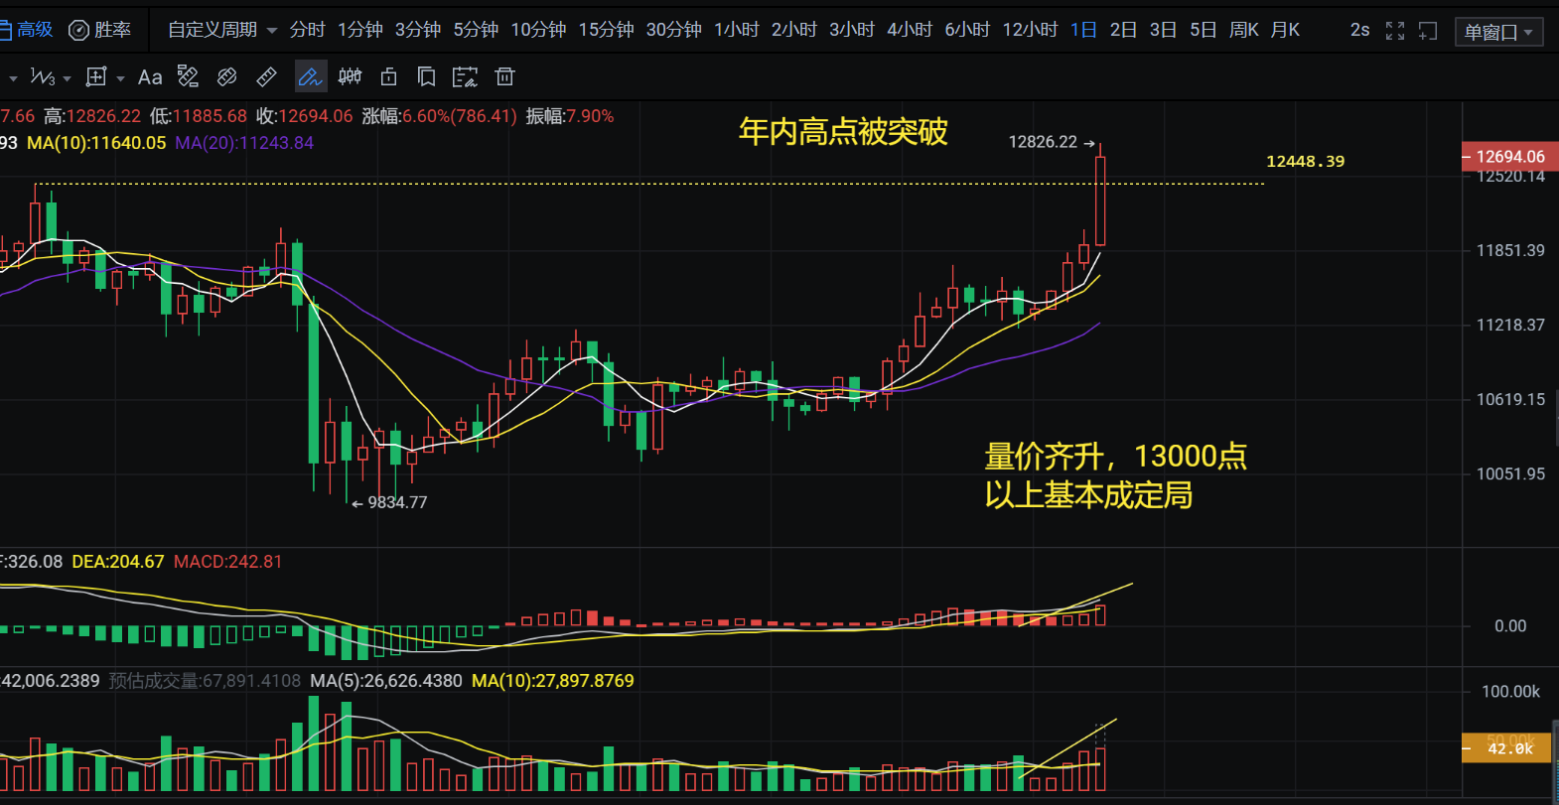Screen dimensions: 1559x805
Task: Add a new chart window
Action: pos(1428,31)
